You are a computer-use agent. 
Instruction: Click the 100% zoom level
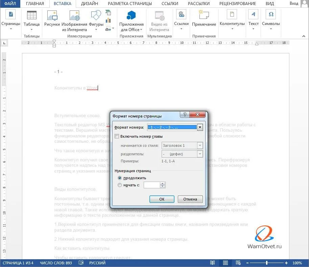(x=297, y=263)
